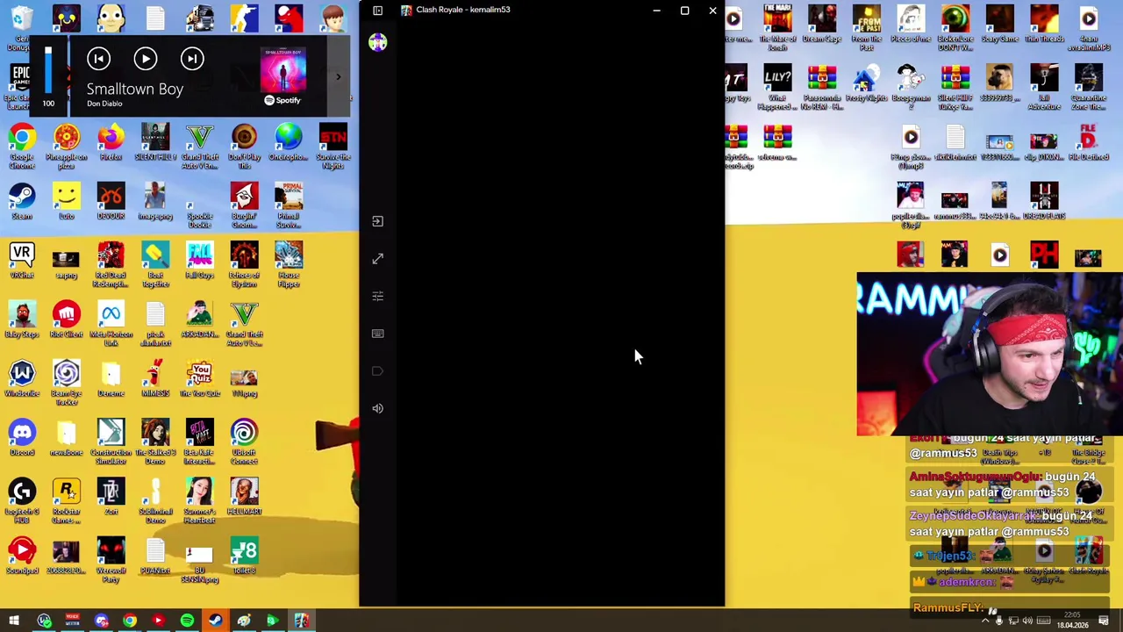Switch to Steam in the taskbar

pyautogui.click(x=215, y=621)
